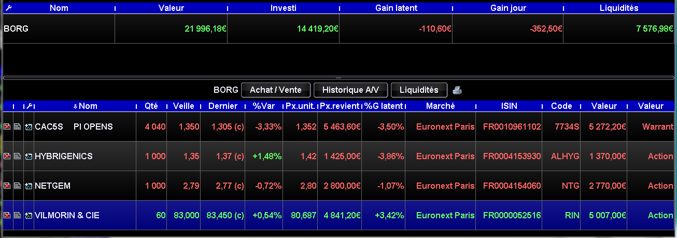
Task: Click the Gain latent header in the top table
Action: (396, 8)
